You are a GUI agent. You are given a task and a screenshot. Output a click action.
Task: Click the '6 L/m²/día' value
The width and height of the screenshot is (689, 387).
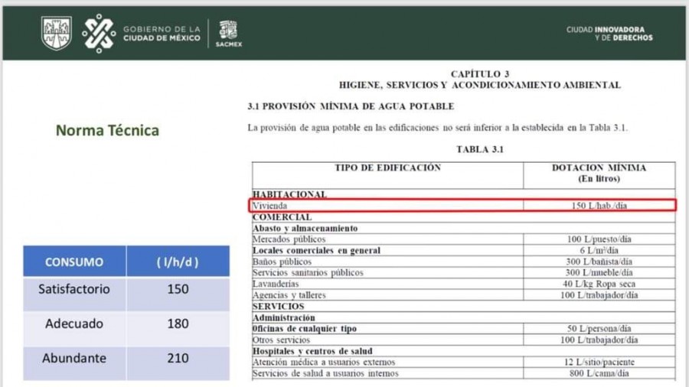coord(599,250)
